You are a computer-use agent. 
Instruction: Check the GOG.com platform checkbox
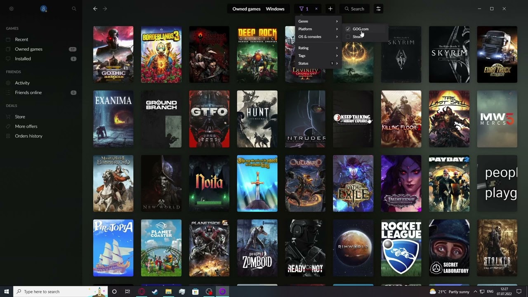tap(348, 29)
